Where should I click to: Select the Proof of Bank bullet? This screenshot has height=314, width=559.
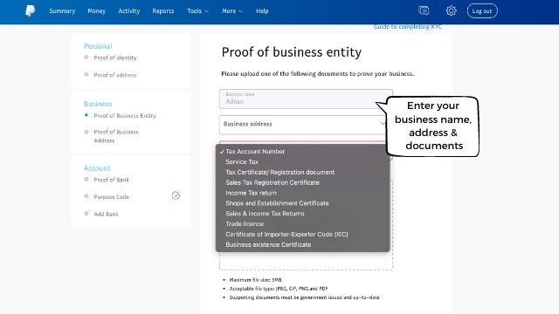click(86, 179)
